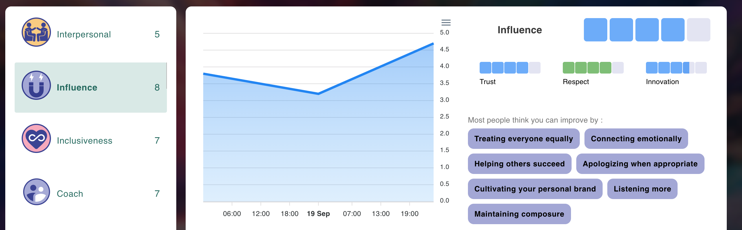Click the Innovation rating bar

[x=676, y=68]
